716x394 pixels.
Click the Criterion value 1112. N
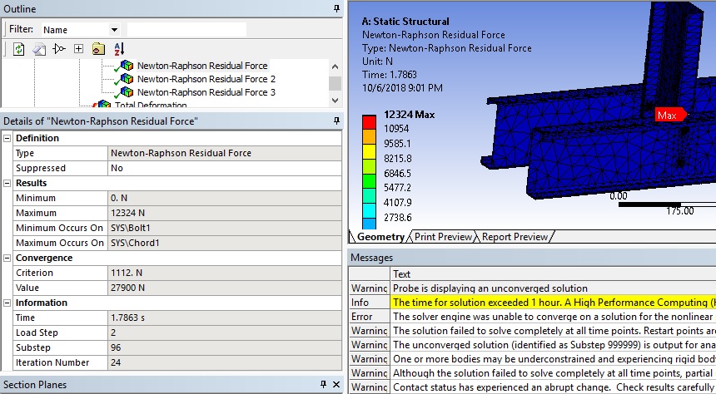point(225,273)
